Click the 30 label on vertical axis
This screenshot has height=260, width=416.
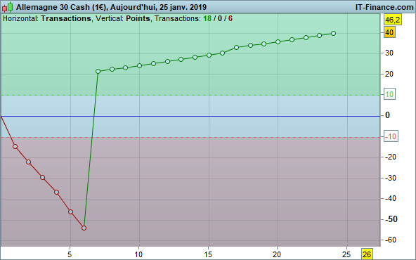click(x=389, y=53)
